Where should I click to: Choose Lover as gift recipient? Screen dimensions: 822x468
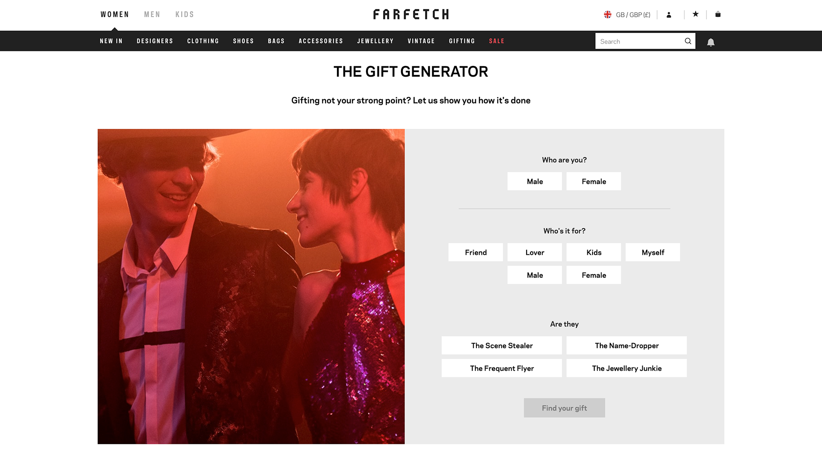(x=535, y=253)
